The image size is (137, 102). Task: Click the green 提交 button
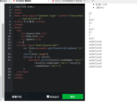[x=73, y=97]
